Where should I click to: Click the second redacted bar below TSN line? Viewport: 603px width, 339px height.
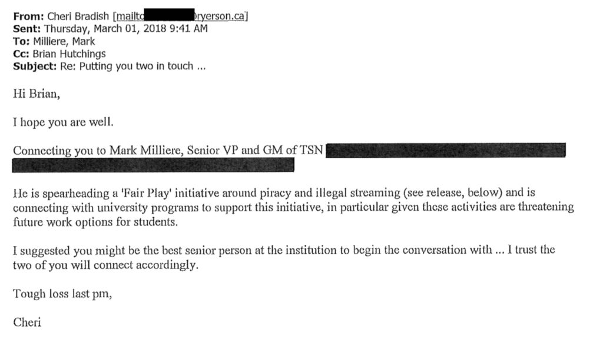click(x=153, y=165)
